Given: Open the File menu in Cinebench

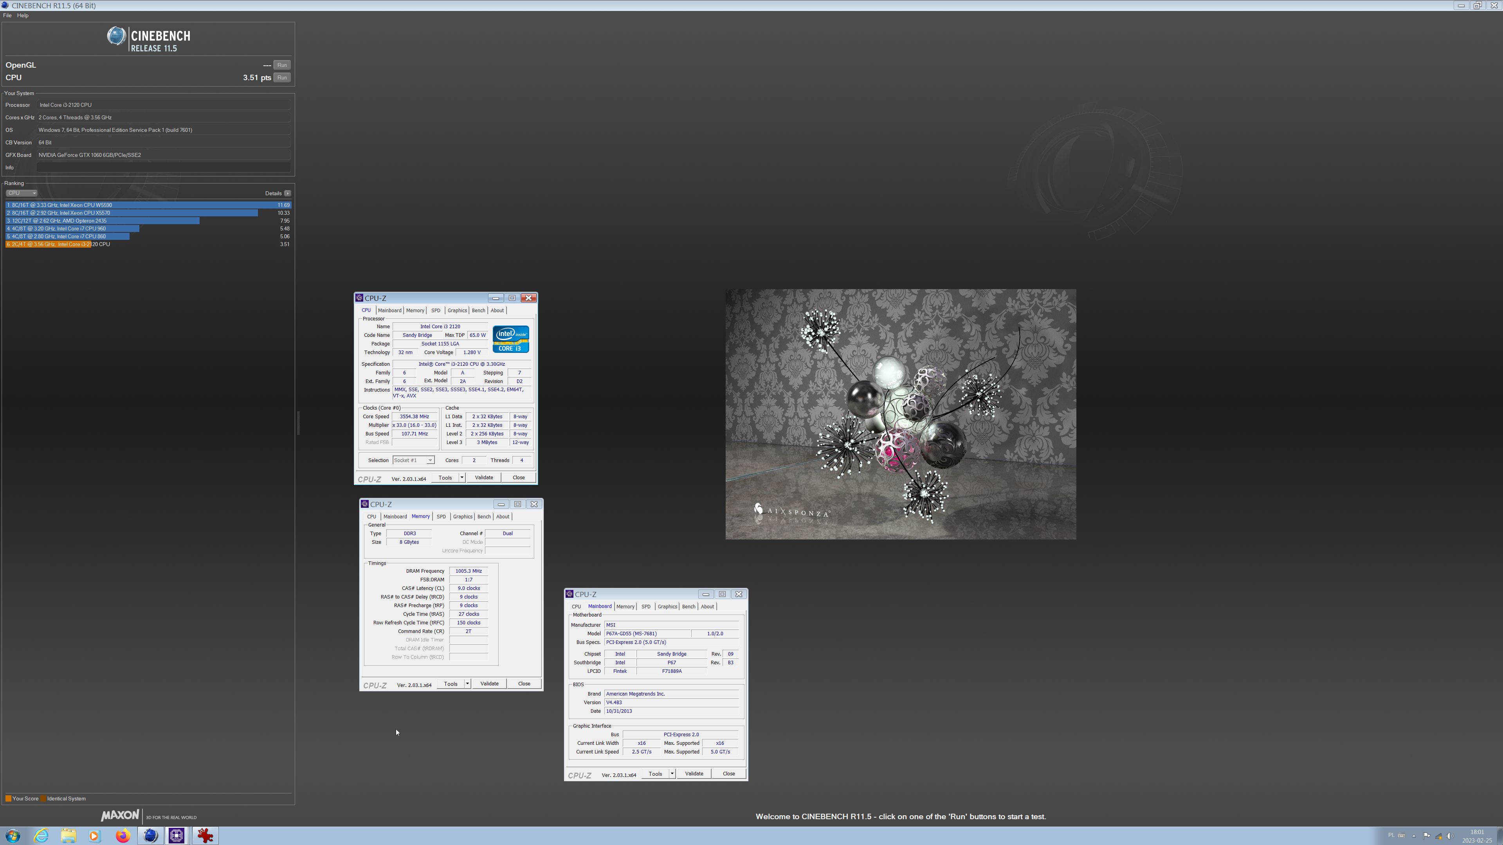Looking at the screenshot, I should click(7, 15).
